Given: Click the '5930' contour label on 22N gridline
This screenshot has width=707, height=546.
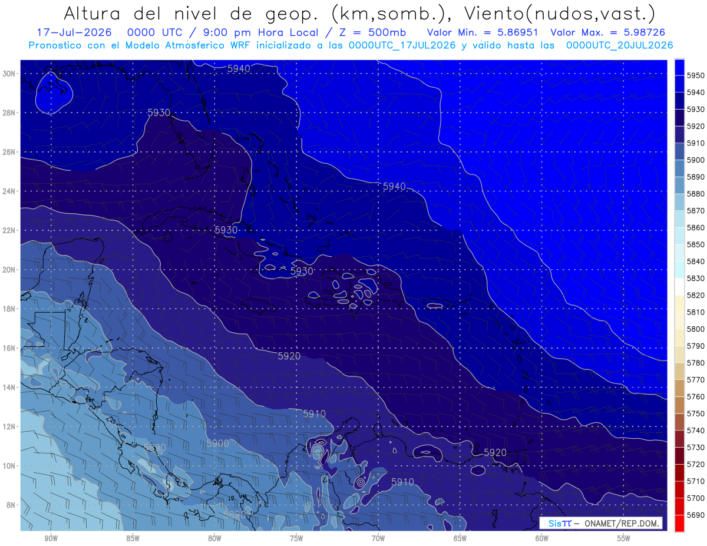Looking at the screenshot, I should 226,230.
